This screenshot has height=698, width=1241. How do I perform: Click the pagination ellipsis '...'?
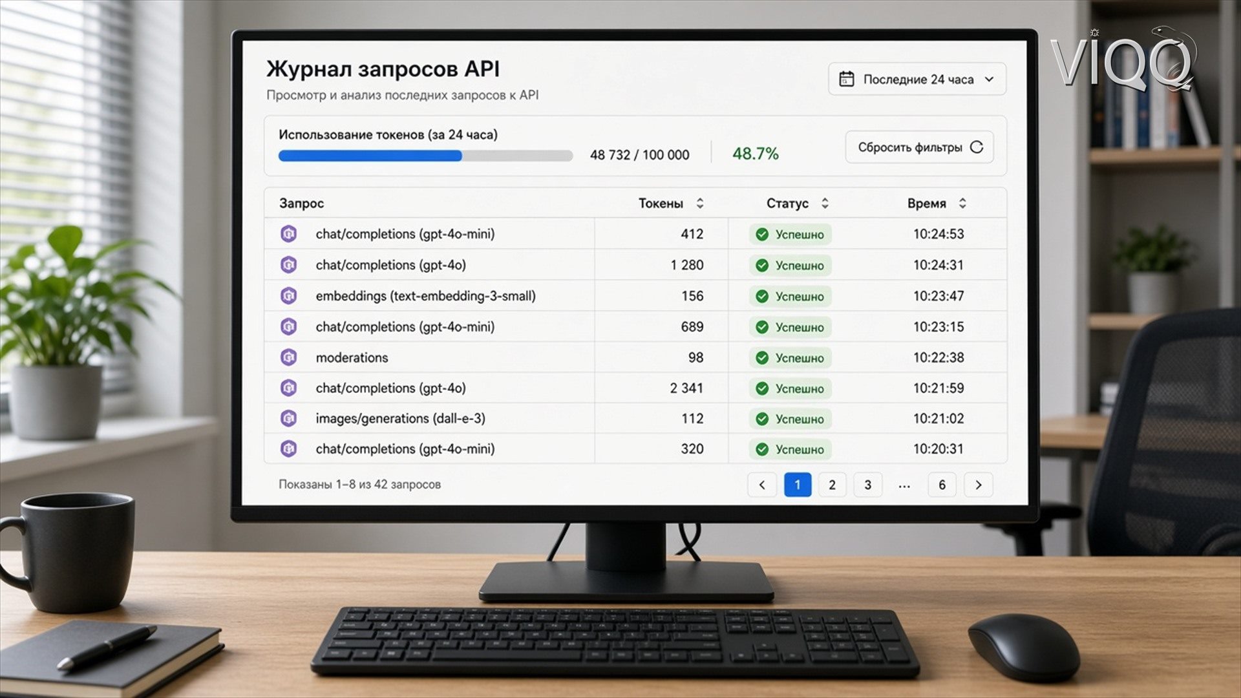pos(904,486)
